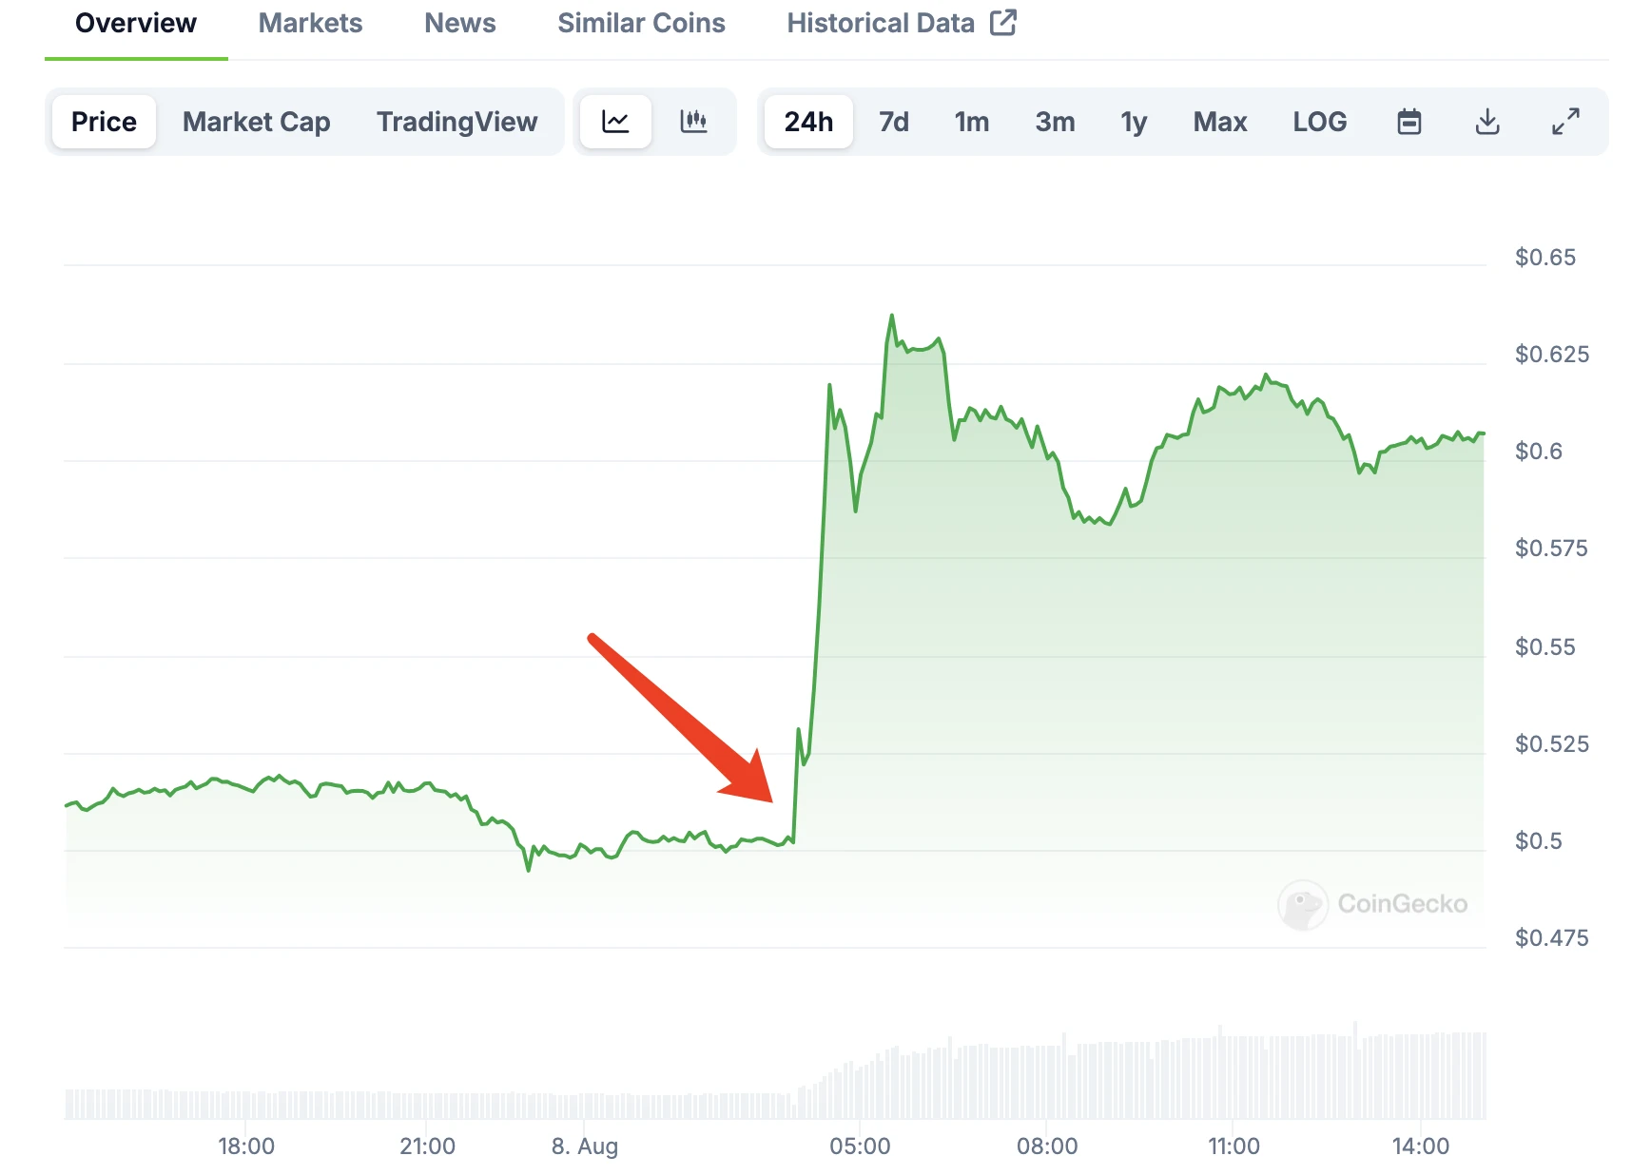Expand the chart to fullscreen
The image size is (1632, 1175).
click(1565, 122)
